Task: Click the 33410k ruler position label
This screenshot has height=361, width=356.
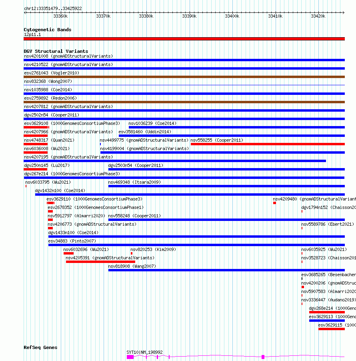Action: [275, 16]
